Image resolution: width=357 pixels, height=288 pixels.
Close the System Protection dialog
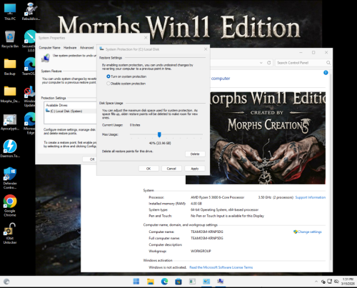click(206, 49)
